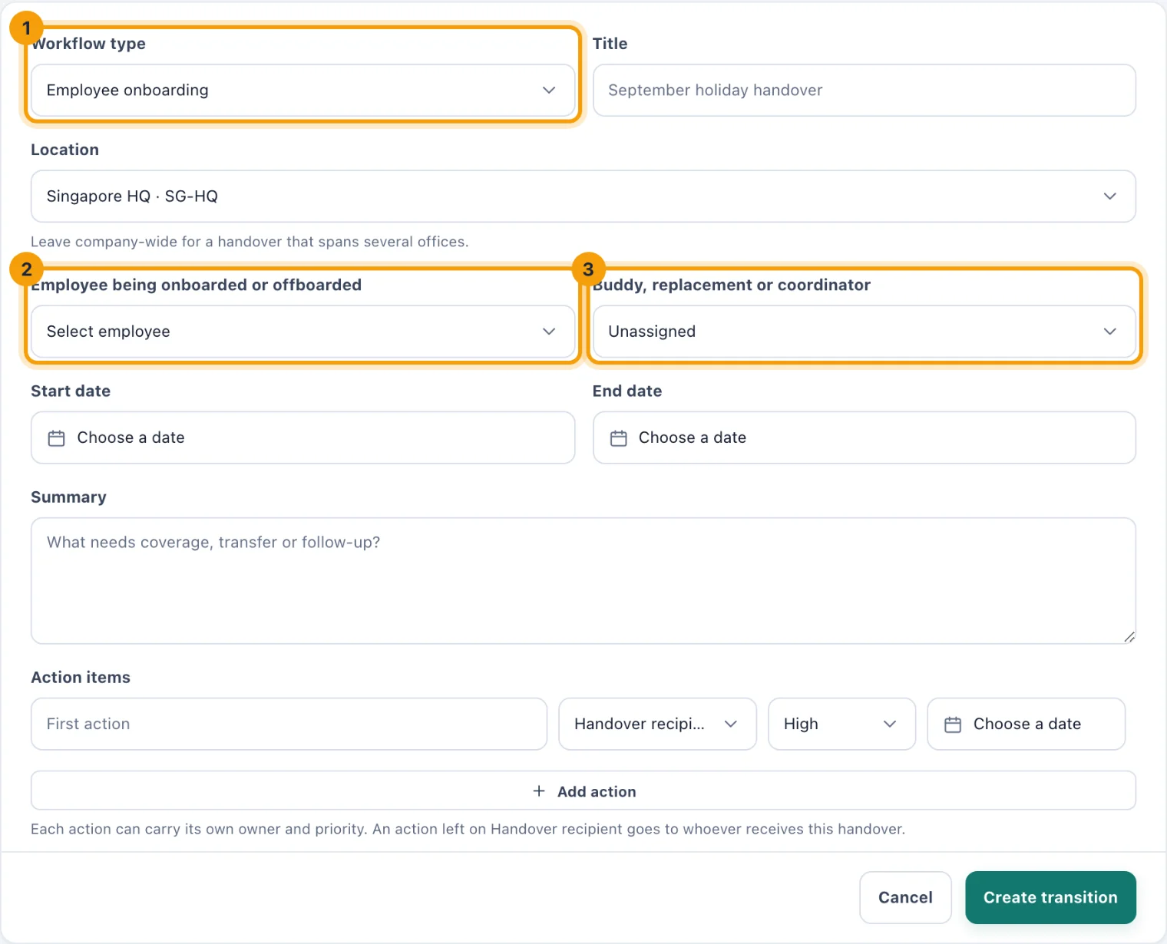
Task: Click the calendar icon in End date
Action: pos(619,438)
